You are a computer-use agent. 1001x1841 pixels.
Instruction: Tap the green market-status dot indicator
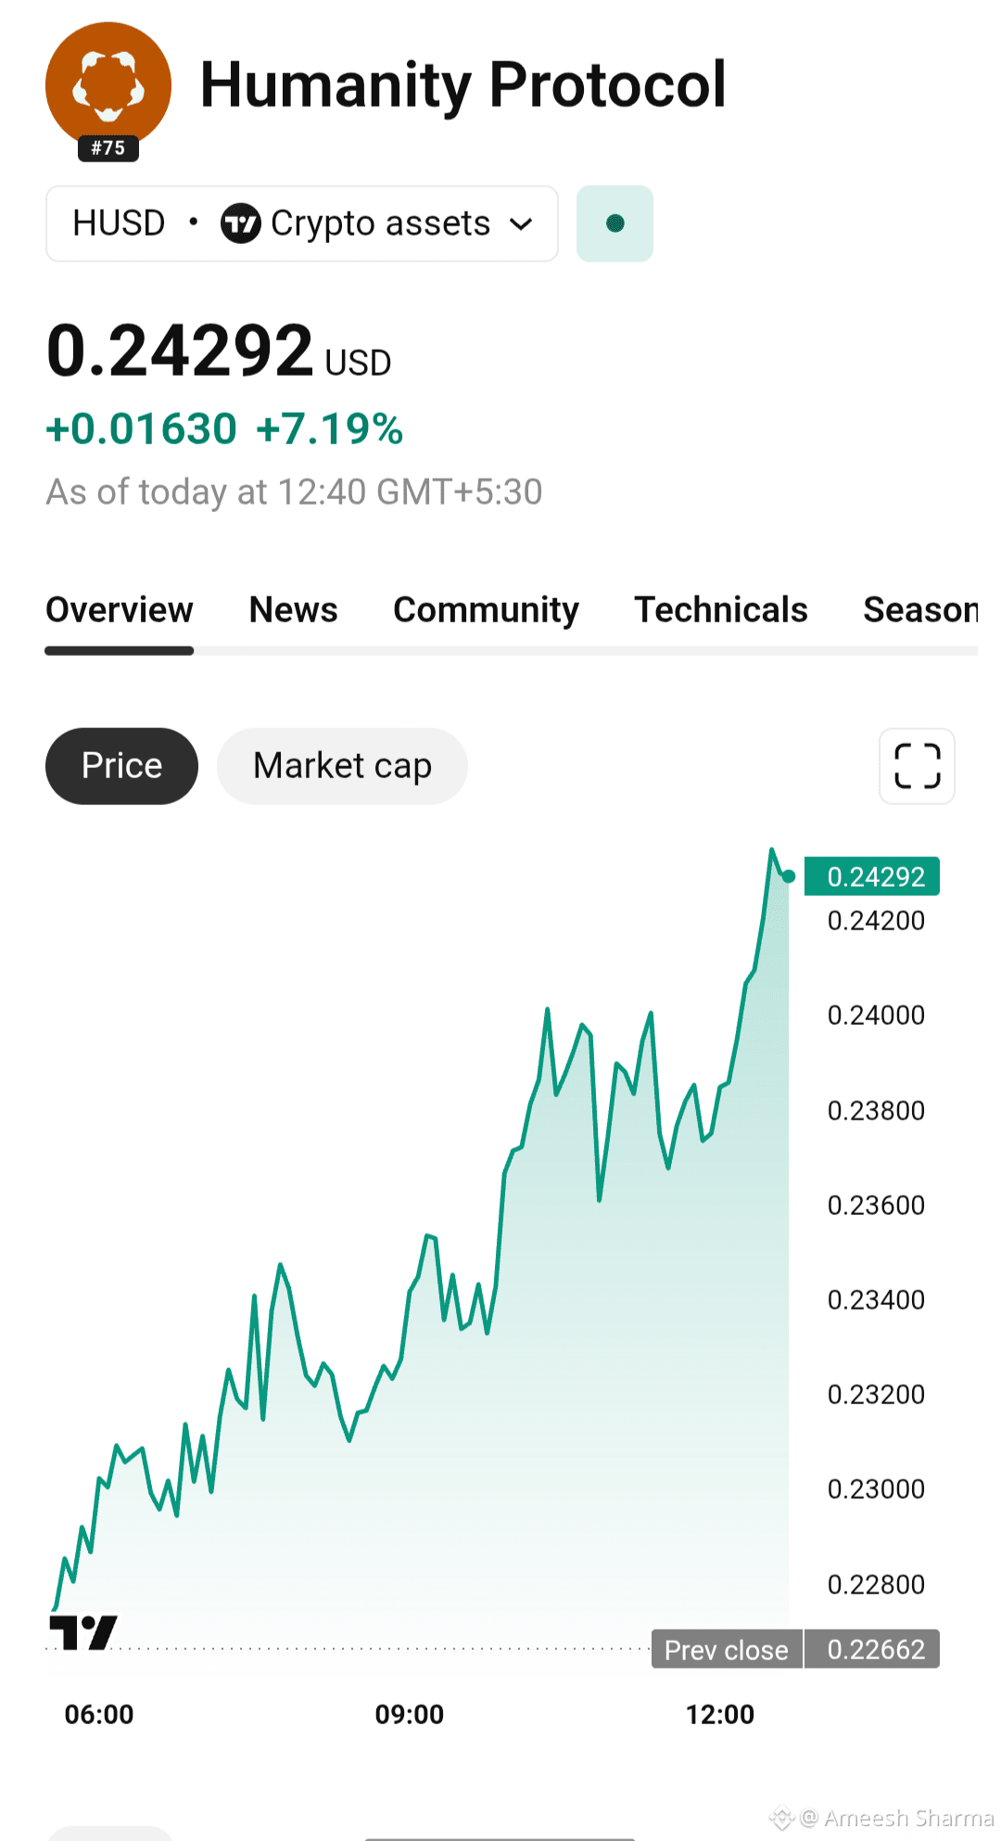[615, 224]
